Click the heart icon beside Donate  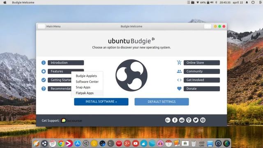179,89
